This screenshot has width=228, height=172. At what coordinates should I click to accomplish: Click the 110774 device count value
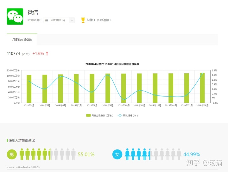[13, 54]
